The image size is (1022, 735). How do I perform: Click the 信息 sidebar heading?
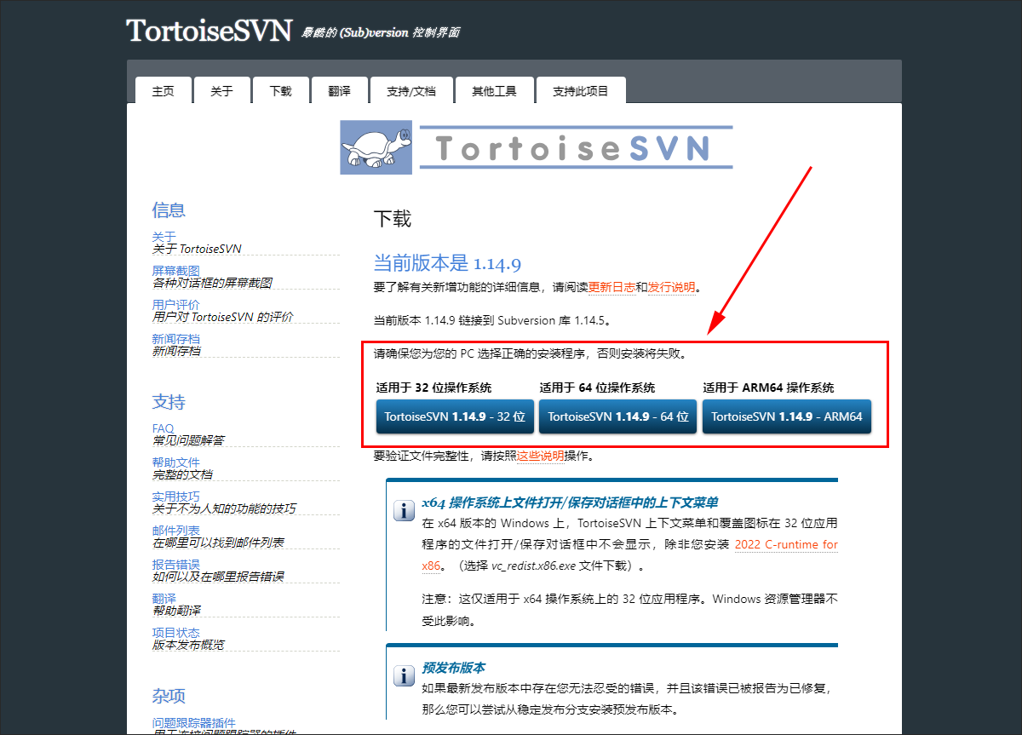coord(169,210)
